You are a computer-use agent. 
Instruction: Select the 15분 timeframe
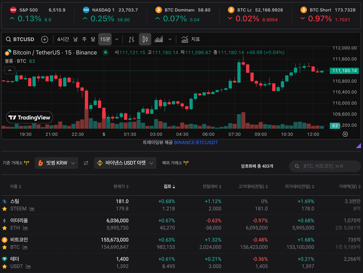pyautogui.click(x=105, y=39)
